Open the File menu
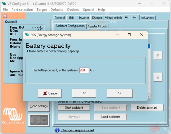 (x=5, y=10)
